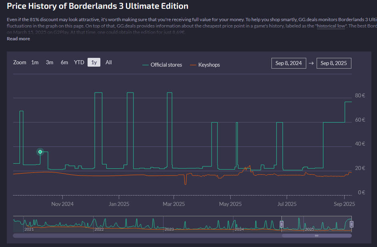Grab the right navigator range handle
This screenshot has width=377, height=247.
[x=351, y=224]
